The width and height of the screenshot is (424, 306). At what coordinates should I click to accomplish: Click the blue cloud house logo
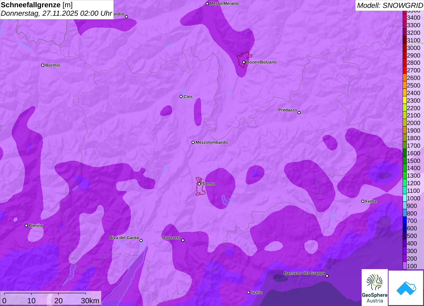tap(406, 288)
